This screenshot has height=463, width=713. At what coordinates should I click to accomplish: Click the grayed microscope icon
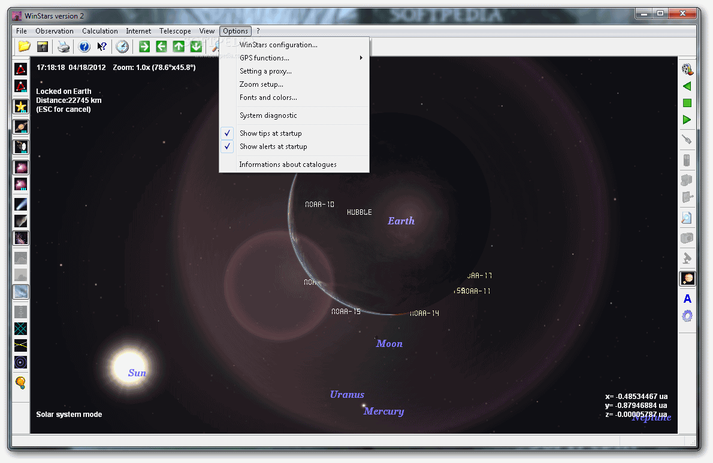click(x=687, y=258)
